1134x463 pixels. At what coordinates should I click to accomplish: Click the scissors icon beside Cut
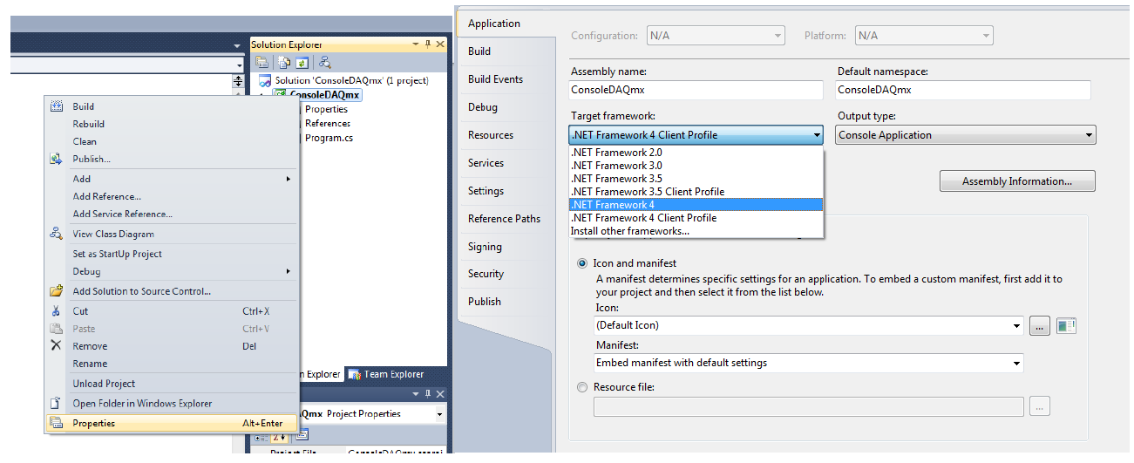[57, 311]
